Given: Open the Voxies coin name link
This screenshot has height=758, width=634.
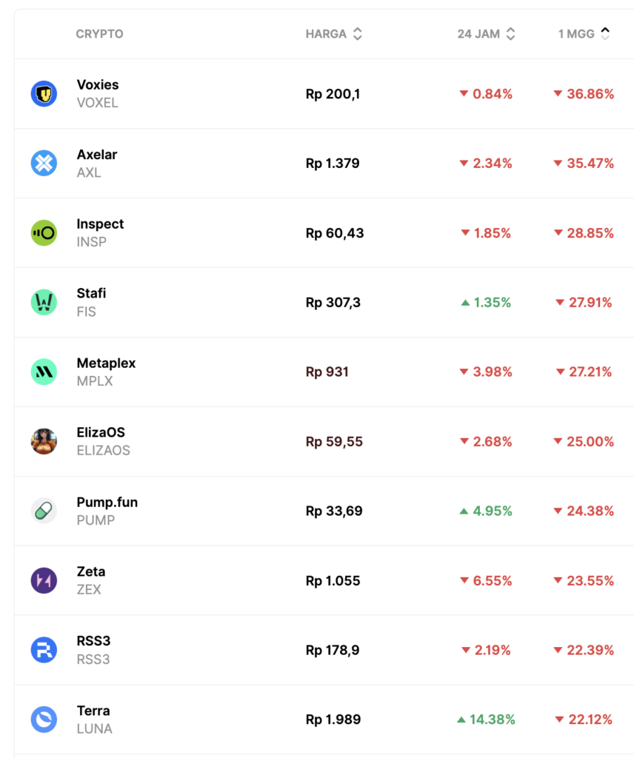Looking at the screenshot, I should 98,85.
